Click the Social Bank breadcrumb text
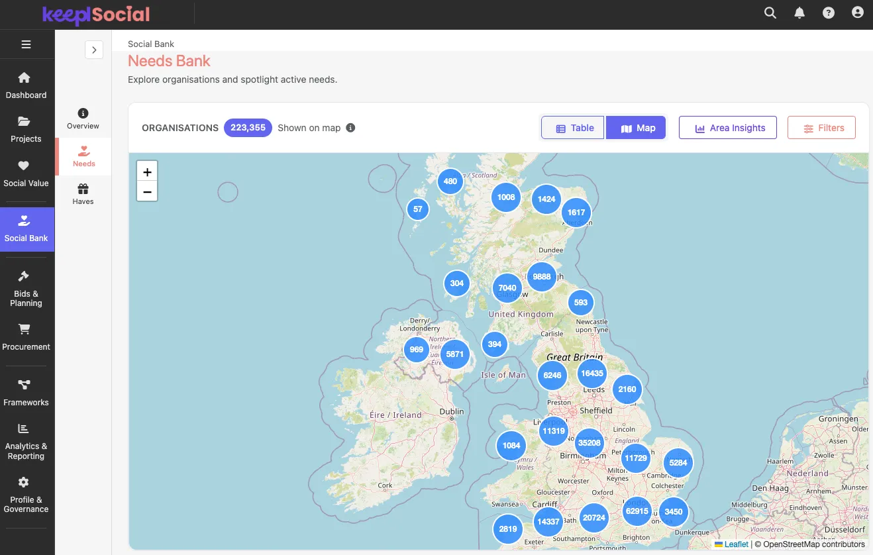Image resolution: width=873 pixels, height=555 pixels. pos(151,44)
